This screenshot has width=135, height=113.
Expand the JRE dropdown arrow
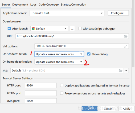click(126, 71)
